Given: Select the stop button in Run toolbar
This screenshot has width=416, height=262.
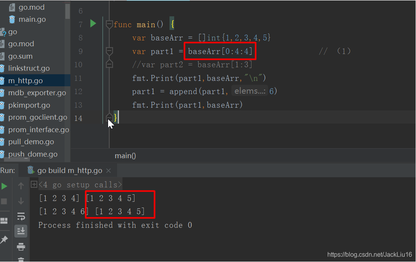Looking at the screenshot, I should 5,201.
